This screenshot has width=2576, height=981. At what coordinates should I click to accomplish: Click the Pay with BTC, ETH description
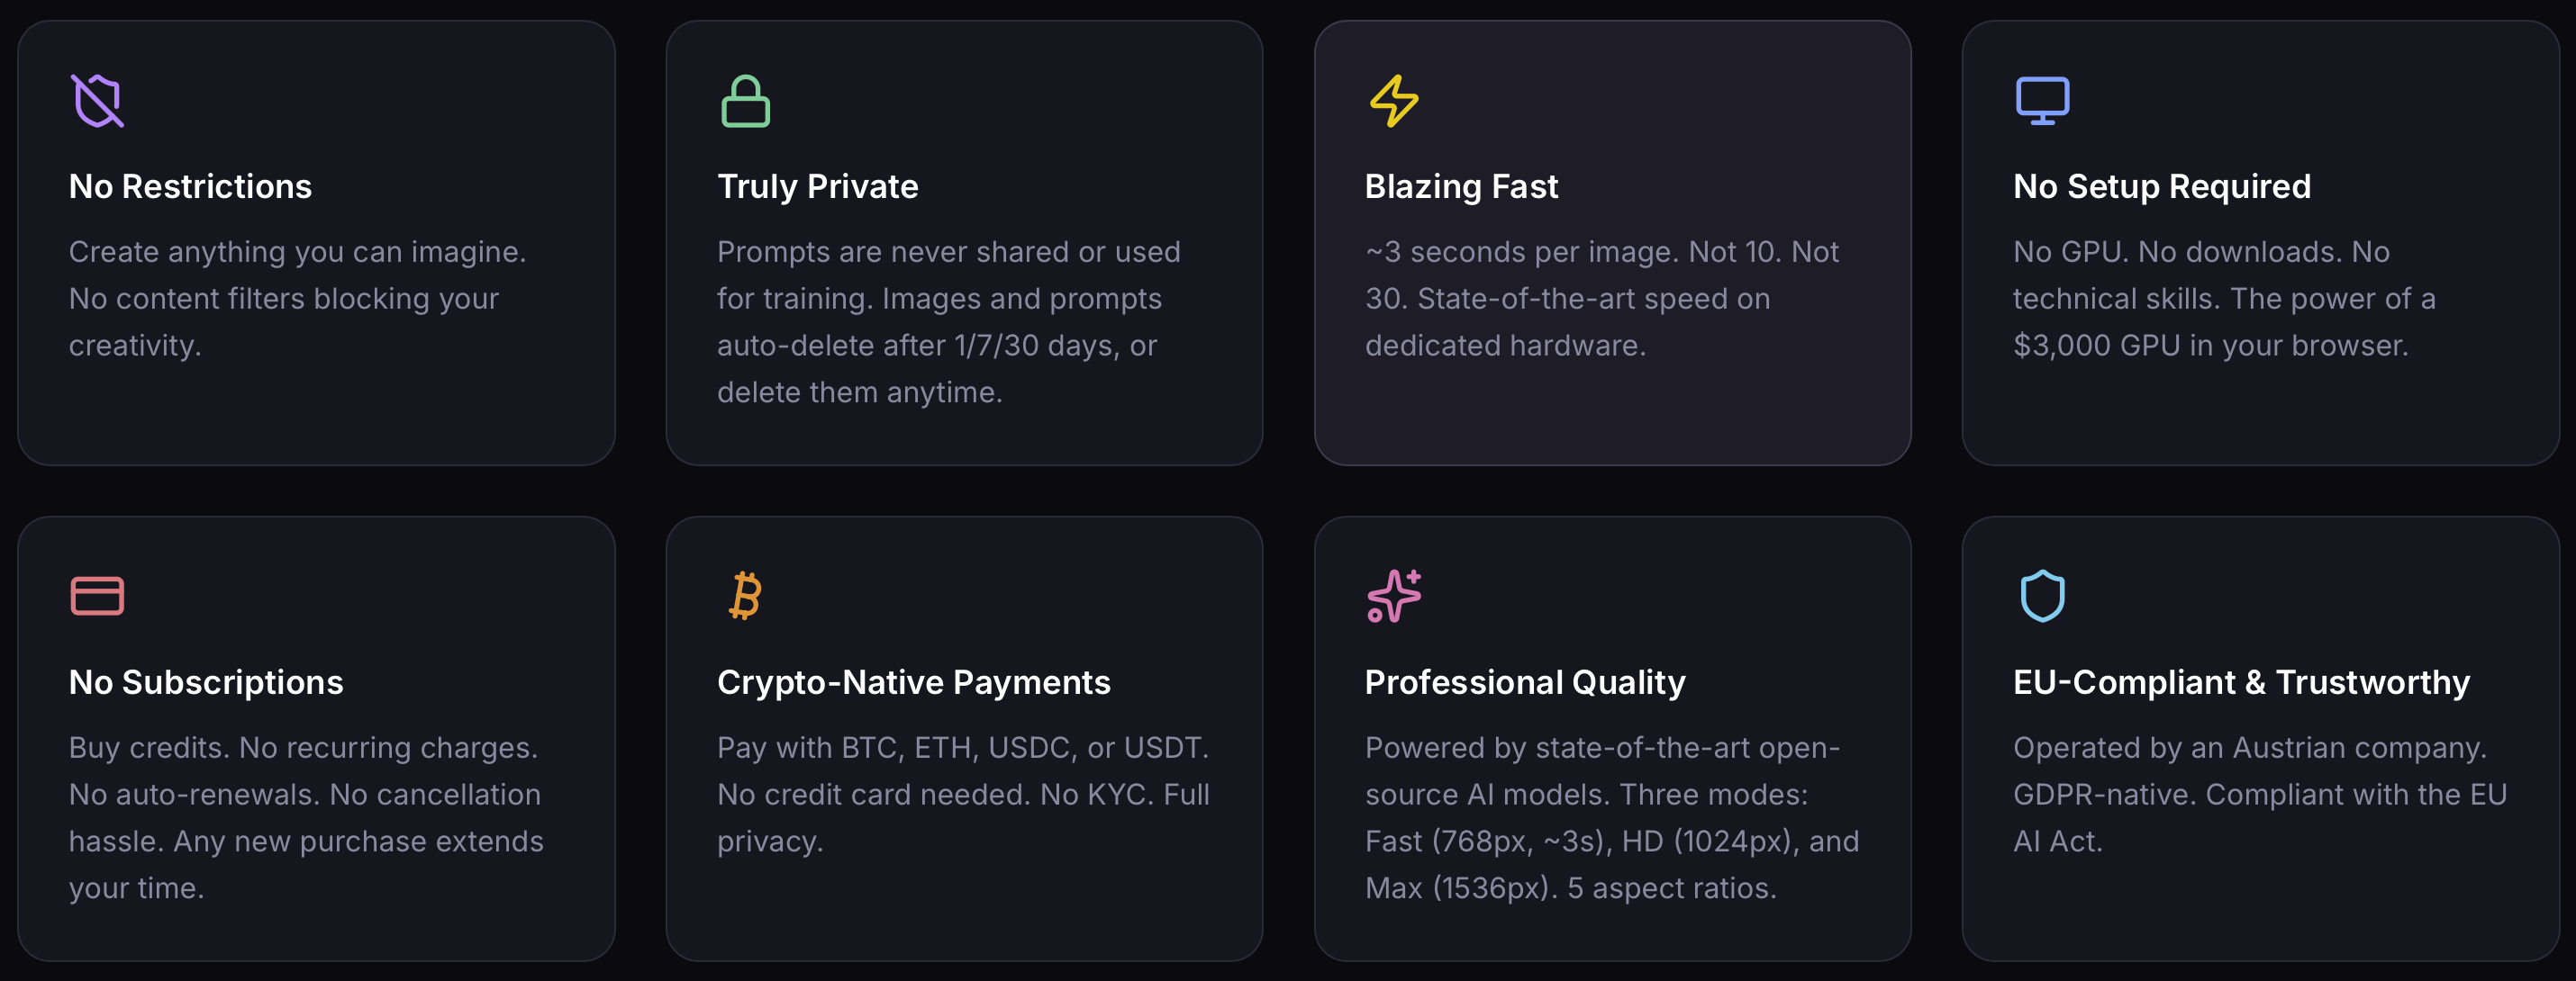click(x=963, y=794)
